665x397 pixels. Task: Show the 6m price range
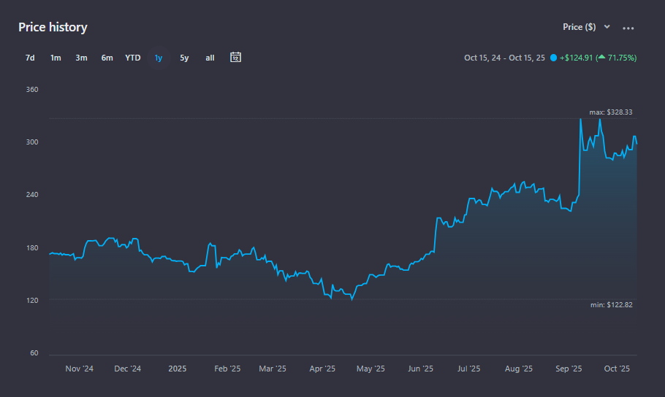107,58
